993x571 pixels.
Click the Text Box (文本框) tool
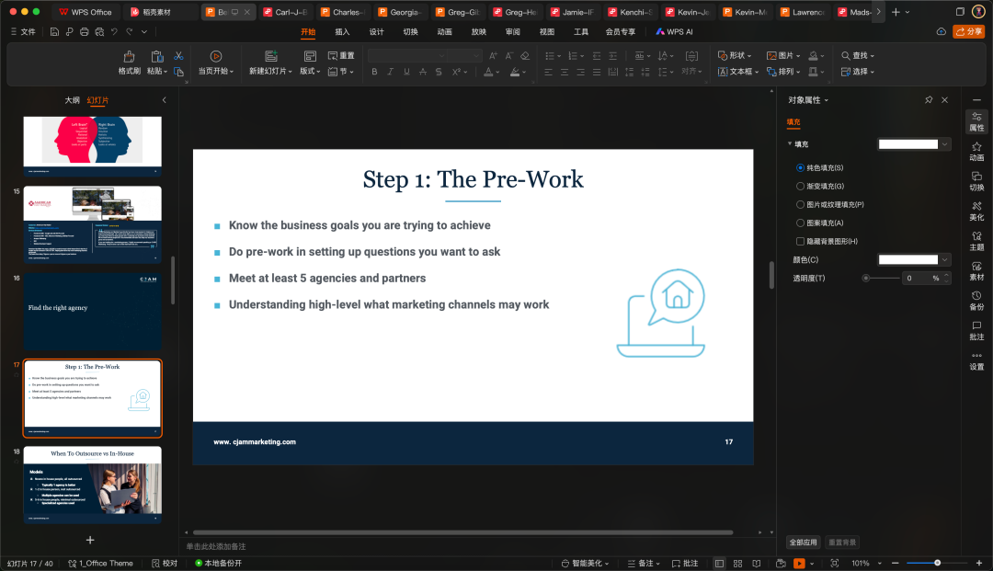[737, 72]
